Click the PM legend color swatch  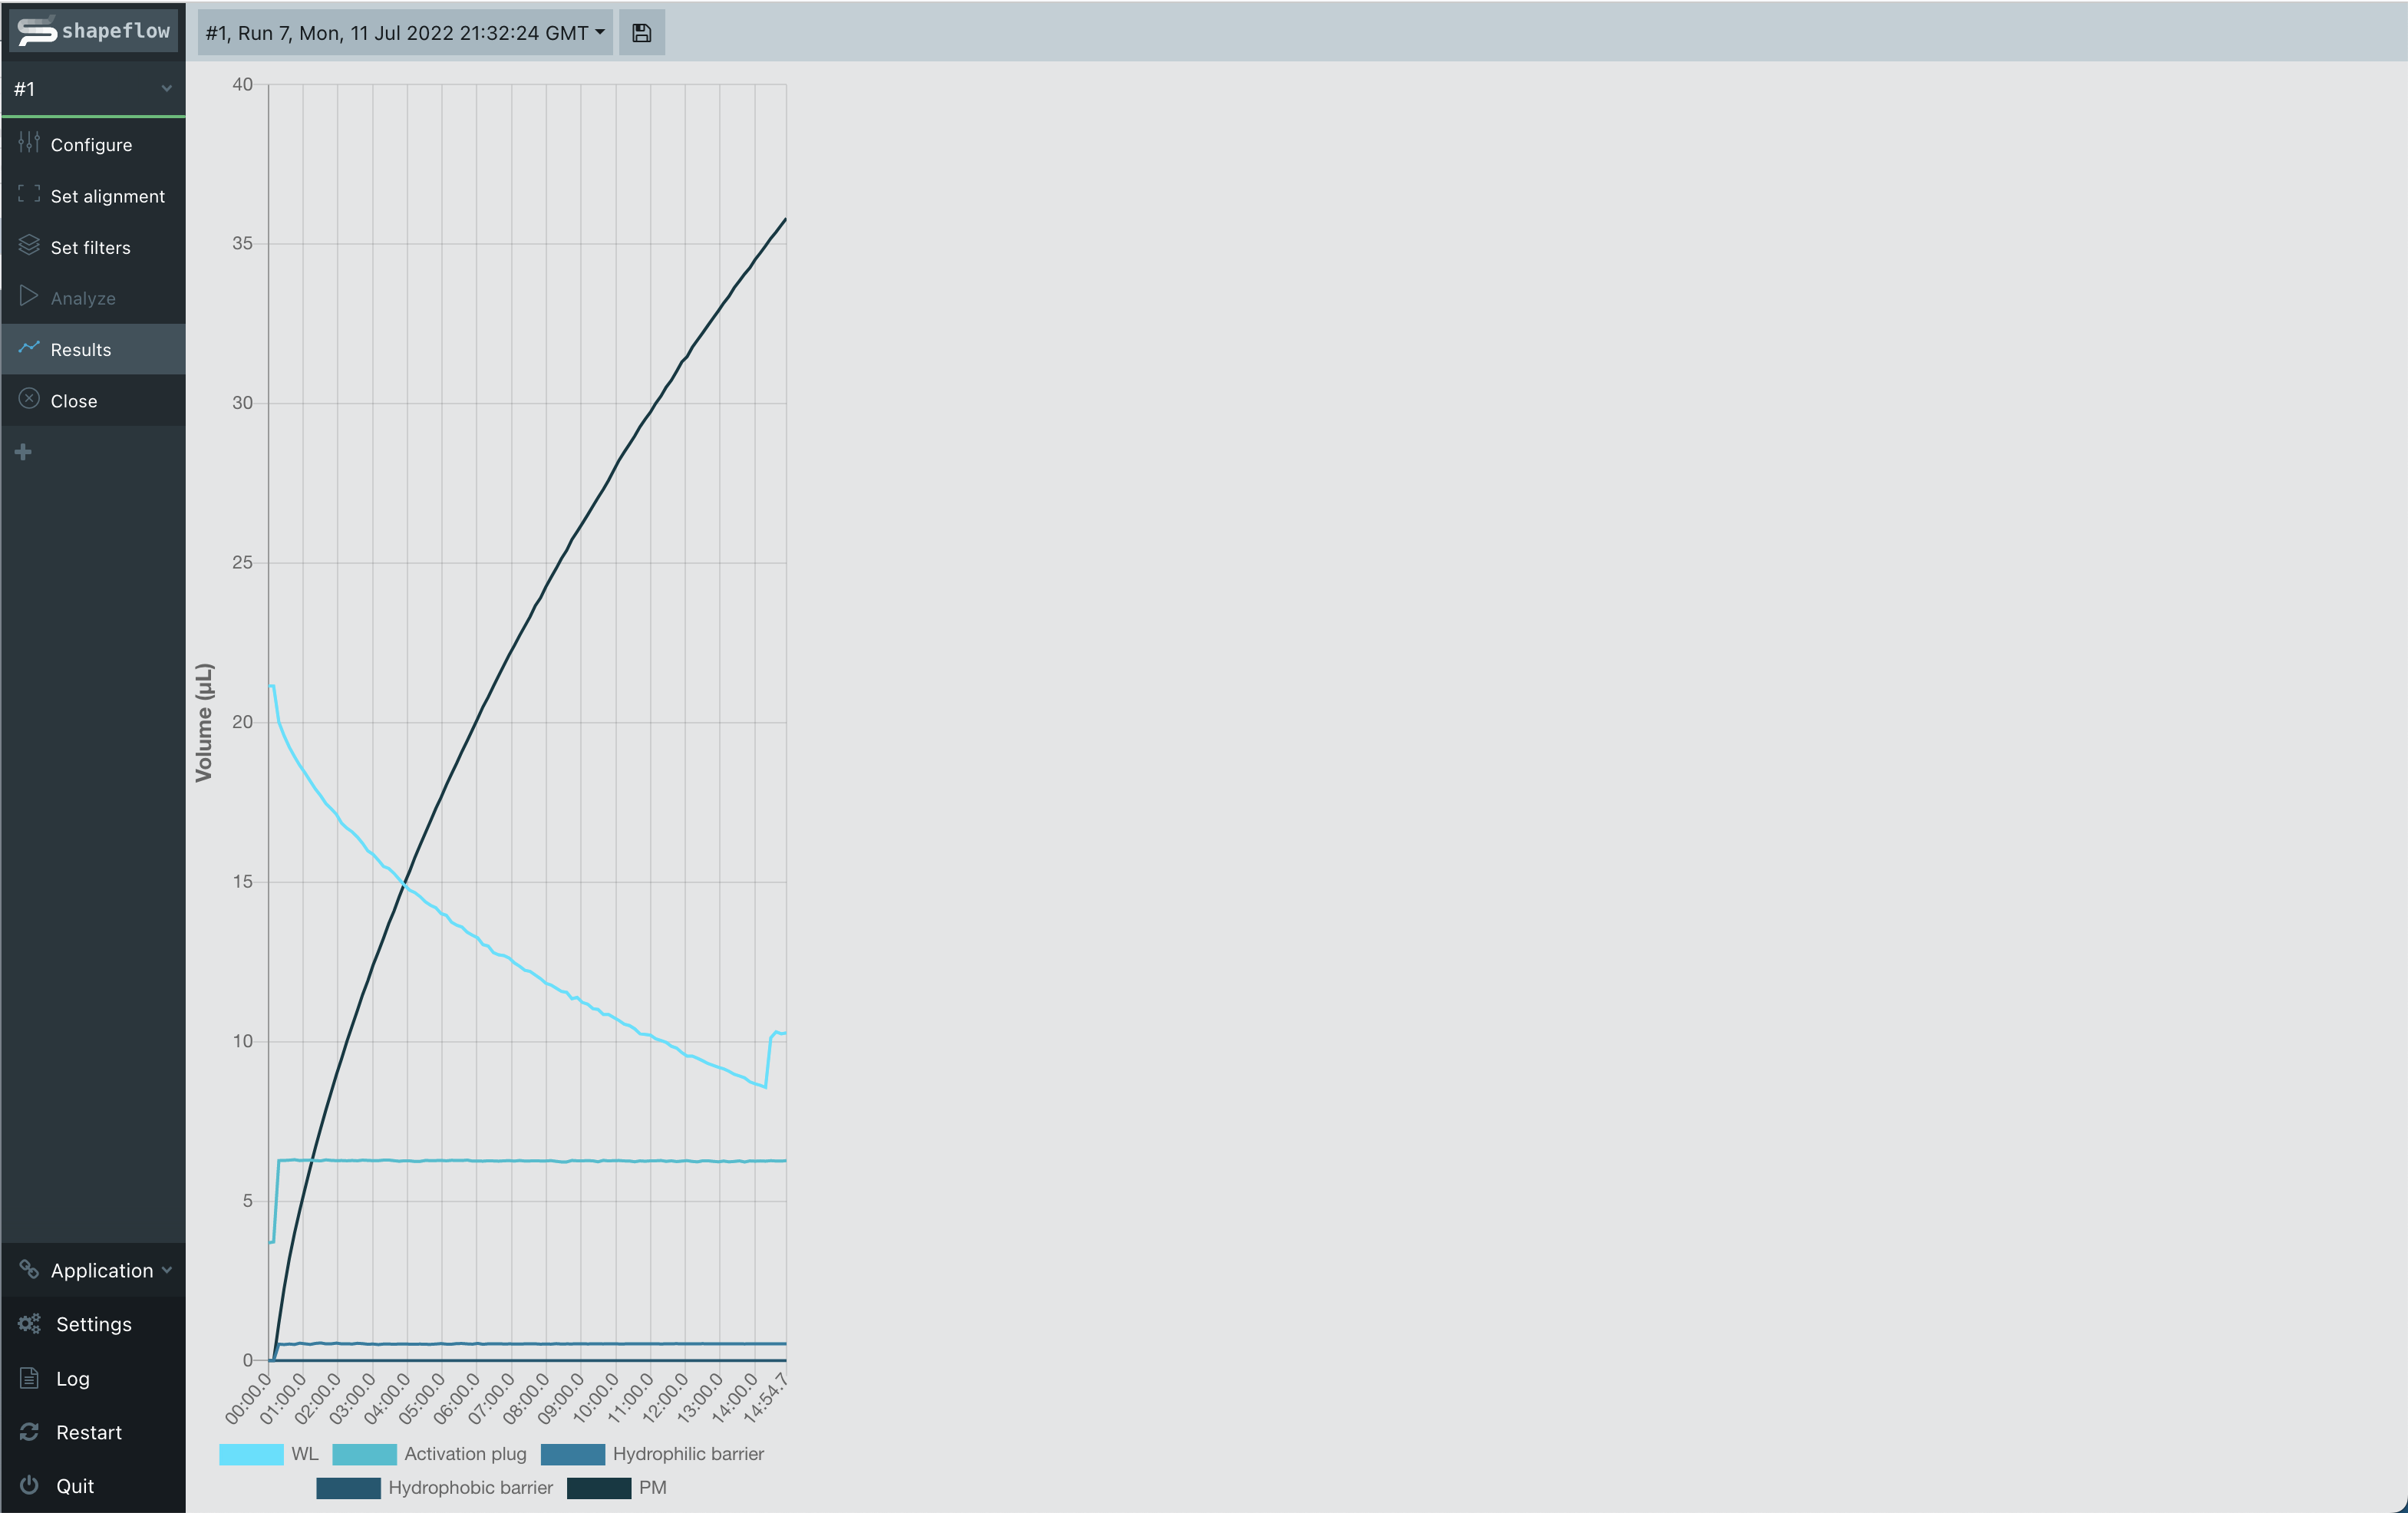click(598, 1488)
